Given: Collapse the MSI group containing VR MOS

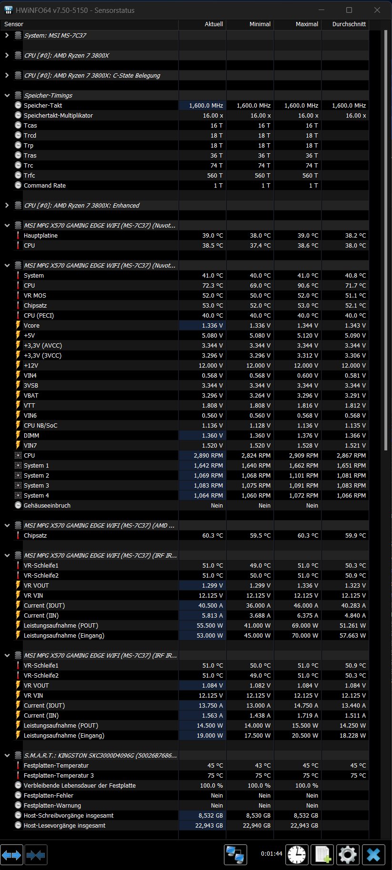Looking at the screenshot, I should [x=7, y=265].
